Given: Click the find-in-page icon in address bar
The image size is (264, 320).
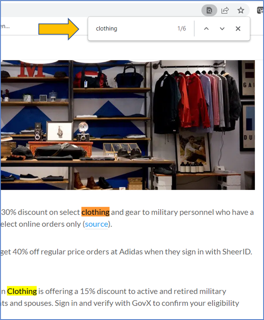Looking at the screenshot, I should (x=209, y=10).
